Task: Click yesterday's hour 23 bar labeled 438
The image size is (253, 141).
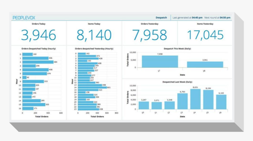Action: (89, 109)
